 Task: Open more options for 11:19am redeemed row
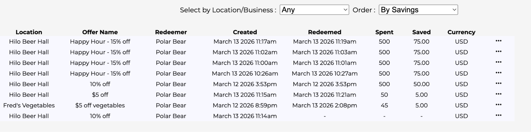(x=498, y=41)
